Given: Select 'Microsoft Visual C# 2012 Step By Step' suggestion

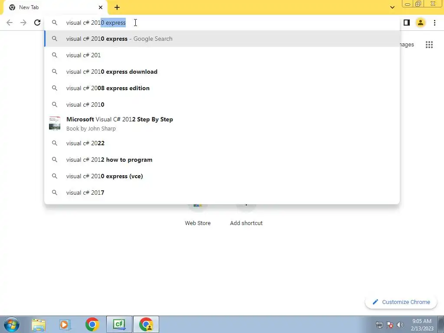Looking at the screenshot, I should [222, 124].
